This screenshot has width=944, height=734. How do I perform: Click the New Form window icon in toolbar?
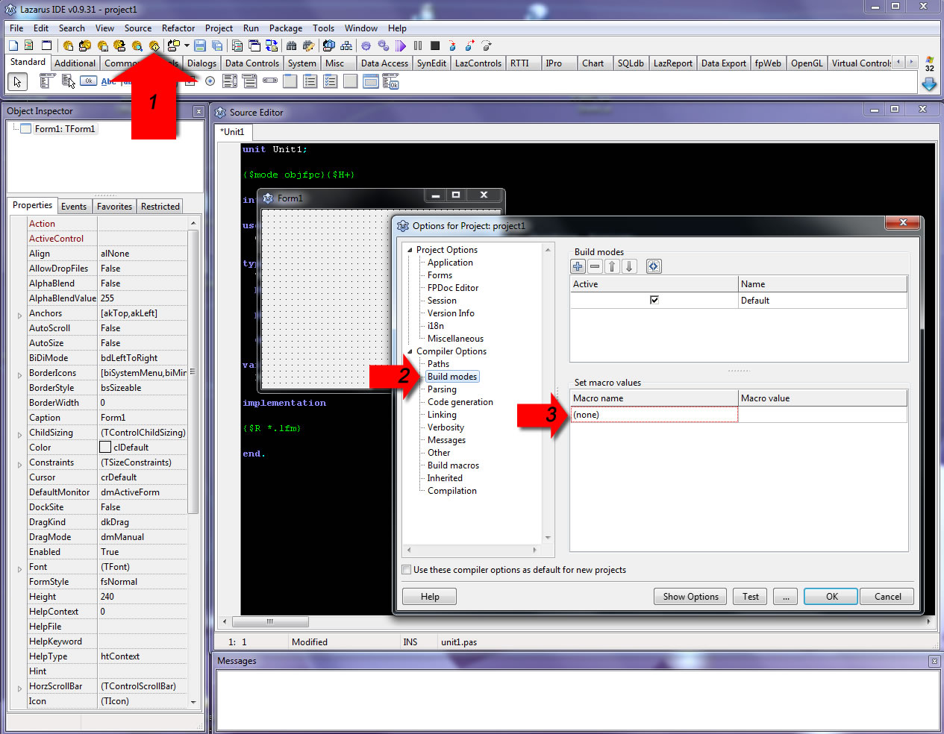tap(46, 46)
